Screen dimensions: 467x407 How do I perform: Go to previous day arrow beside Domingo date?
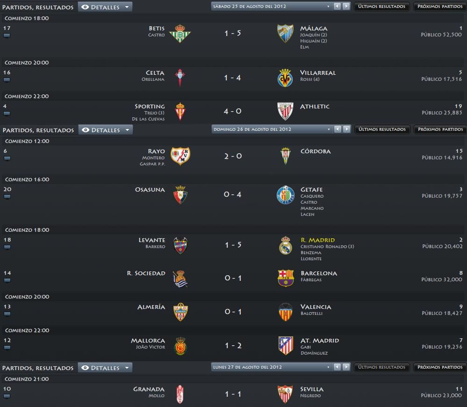point(338,129)
